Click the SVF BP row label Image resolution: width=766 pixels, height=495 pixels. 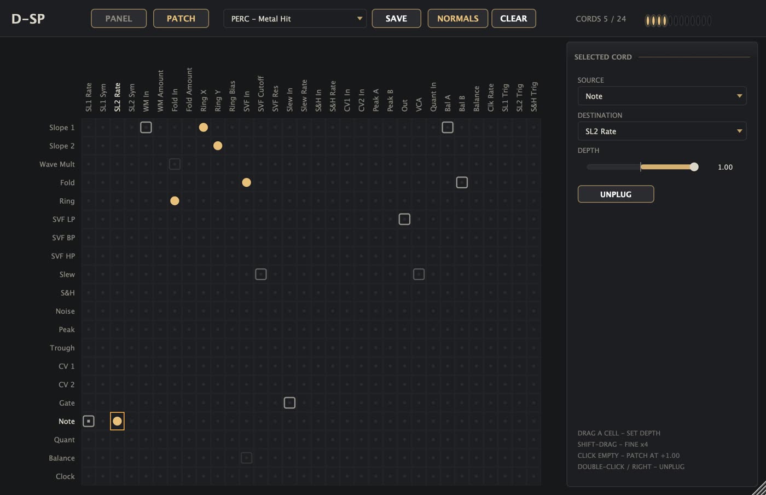[63, 238]
